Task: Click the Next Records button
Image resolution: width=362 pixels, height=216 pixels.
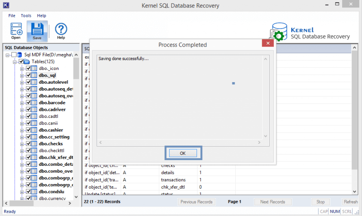Action: pos(272,202)
